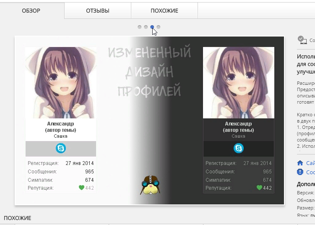Viewport: 315px width, 225px height.
Task: Open the Сай... website link
Action: [310, 163]
